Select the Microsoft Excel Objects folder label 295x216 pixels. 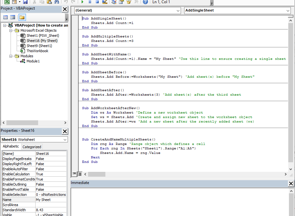tap(38, 30)
